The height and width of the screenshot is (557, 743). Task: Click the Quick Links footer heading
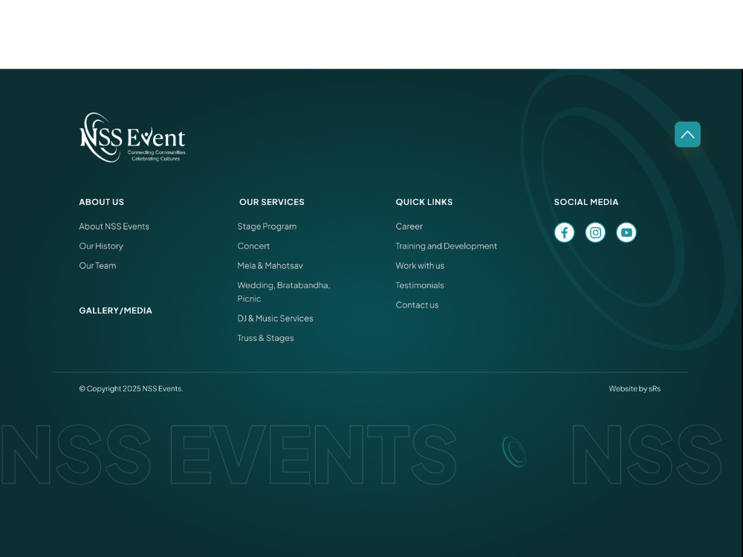pyautogui.click(x=424, y=202)
